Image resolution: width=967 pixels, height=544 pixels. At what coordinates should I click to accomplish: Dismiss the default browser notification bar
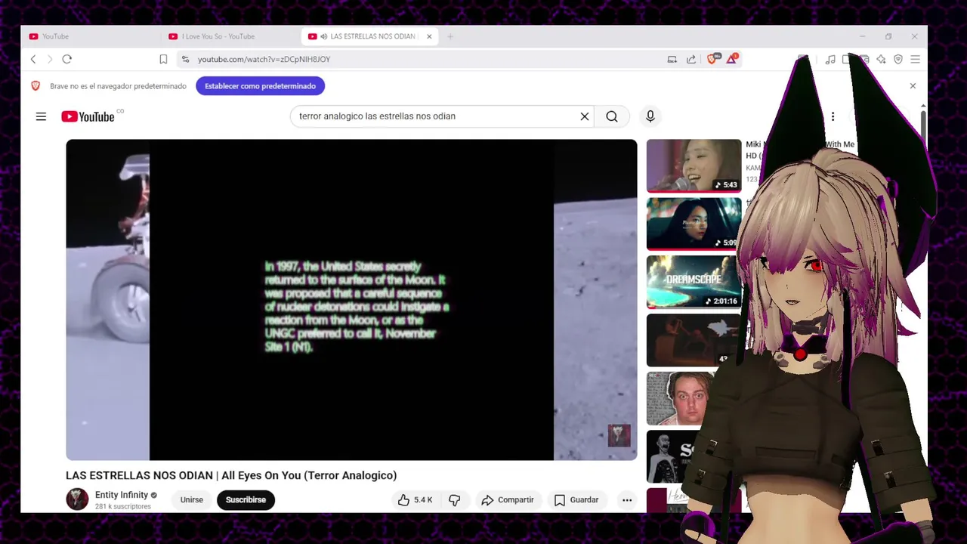tap(913, 86)
